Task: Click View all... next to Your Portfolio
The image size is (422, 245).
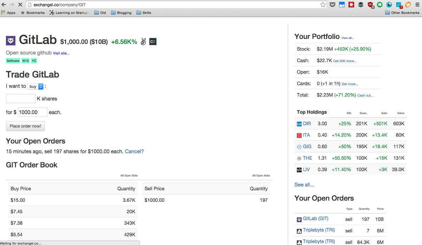Action: 348,38
